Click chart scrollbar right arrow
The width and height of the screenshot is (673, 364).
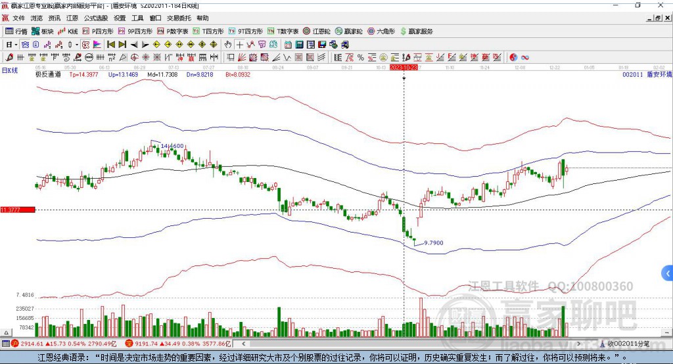click(x=578, y=344)
